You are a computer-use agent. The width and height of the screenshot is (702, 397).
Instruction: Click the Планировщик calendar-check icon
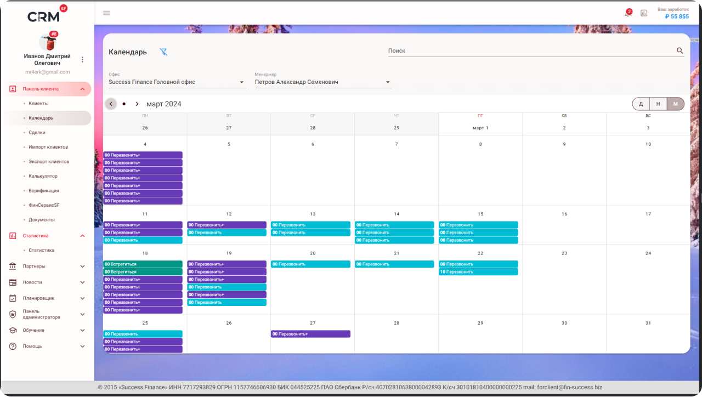(13, 298)
